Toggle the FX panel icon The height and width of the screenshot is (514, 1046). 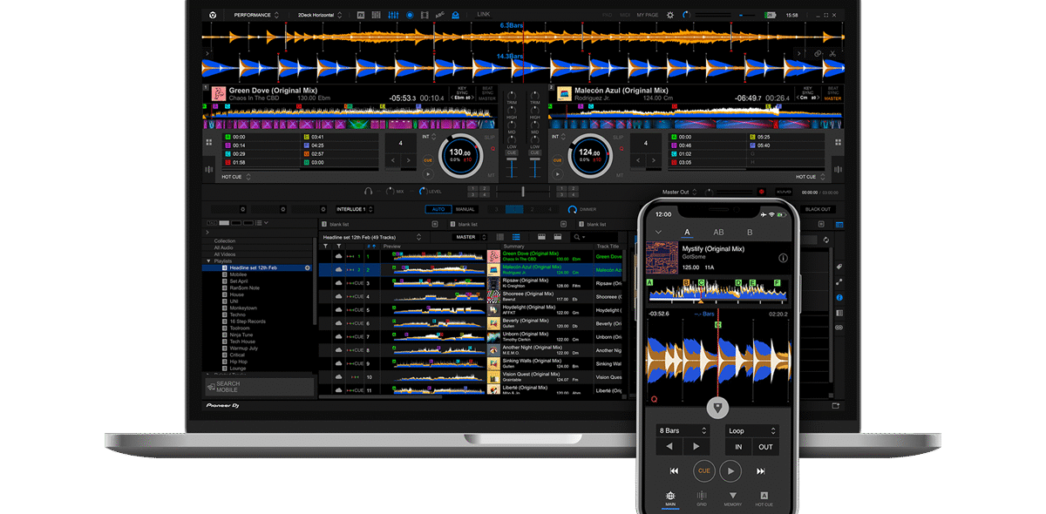pyautogui.click(x=361, y=15)
